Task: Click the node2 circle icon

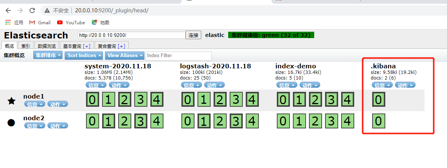Action: pyautogui.click(x=11, y=123)
